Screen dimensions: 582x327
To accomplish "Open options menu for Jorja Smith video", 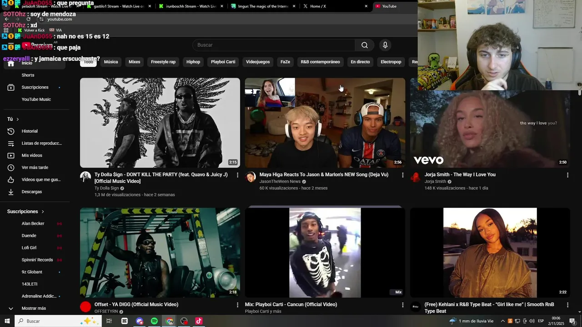I will [x=567, y=175].
